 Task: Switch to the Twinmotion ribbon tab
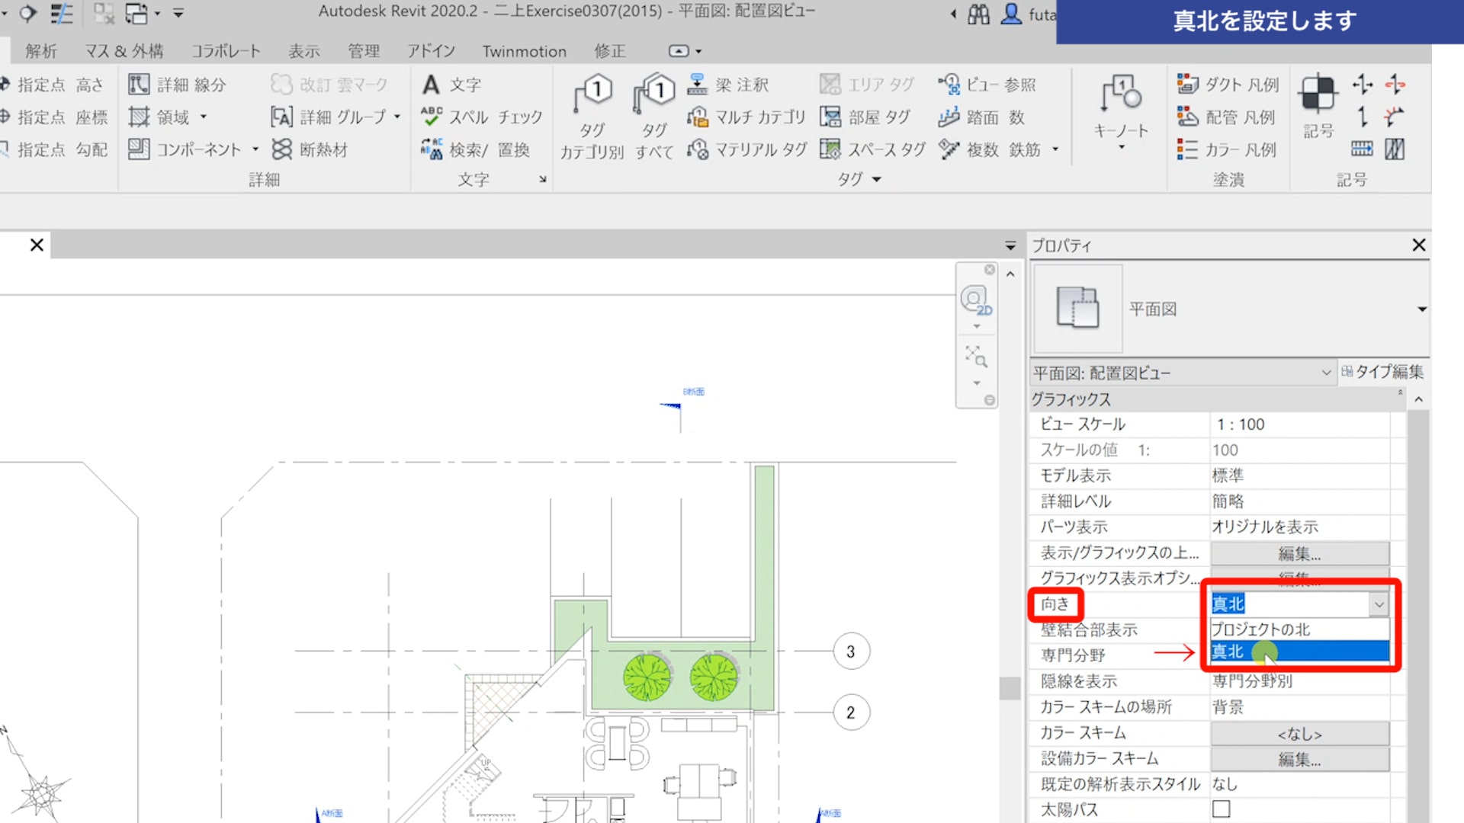pyautogui.click(x=524, y=51)
